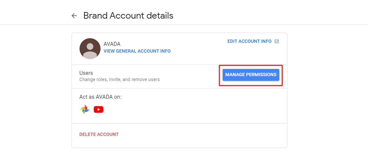
Task: Click the word 'DELETE' in the red link
Action: click(87, 134)
